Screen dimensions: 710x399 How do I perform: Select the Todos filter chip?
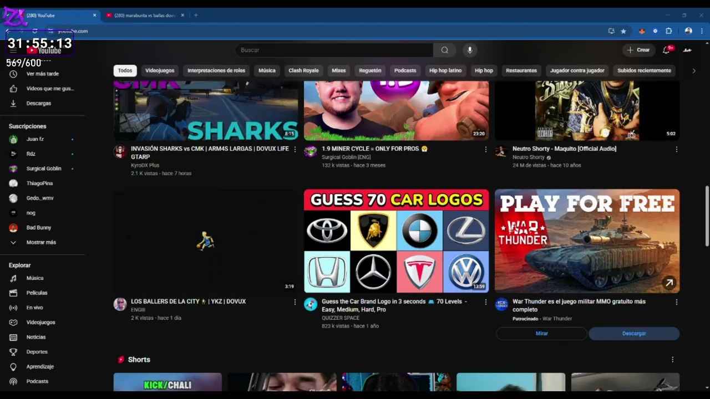125,70
